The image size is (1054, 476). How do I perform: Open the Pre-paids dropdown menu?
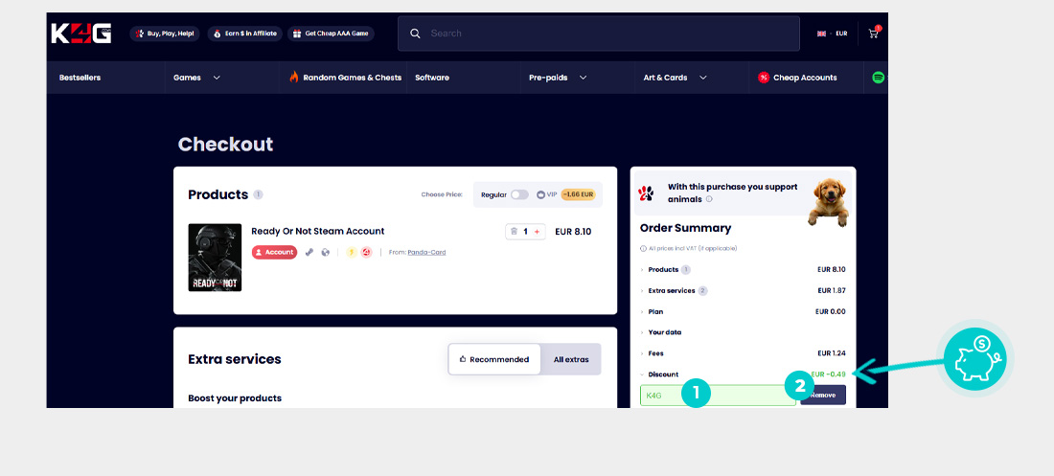(x=558, y=78)
